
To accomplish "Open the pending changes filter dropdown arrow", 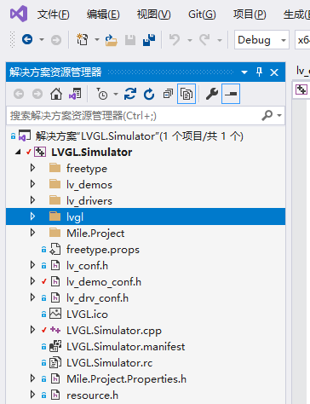I will [116, 94].
